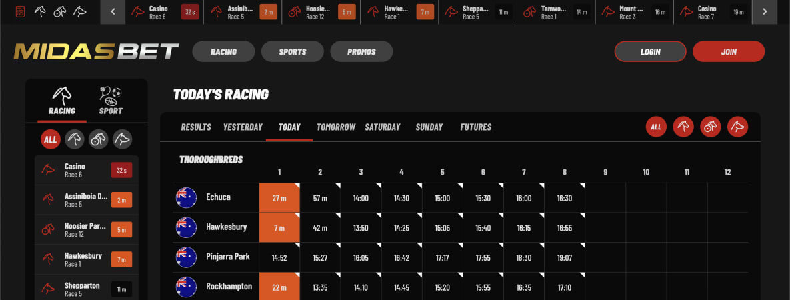Click the horse icon beside Assiniboia D... in sidebar

tap(49, 200)
